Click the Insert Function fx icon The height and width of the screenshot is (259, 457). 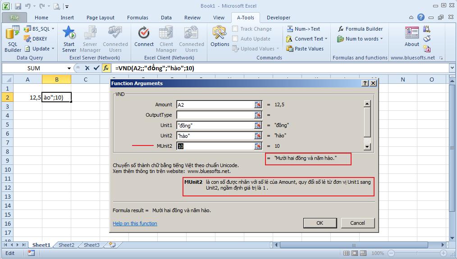106,68
